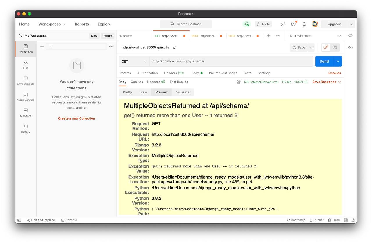The width and height of the screenshot is (372, 243).
Task: Switch response view to Raw
Action: click(x=144, y=92)
